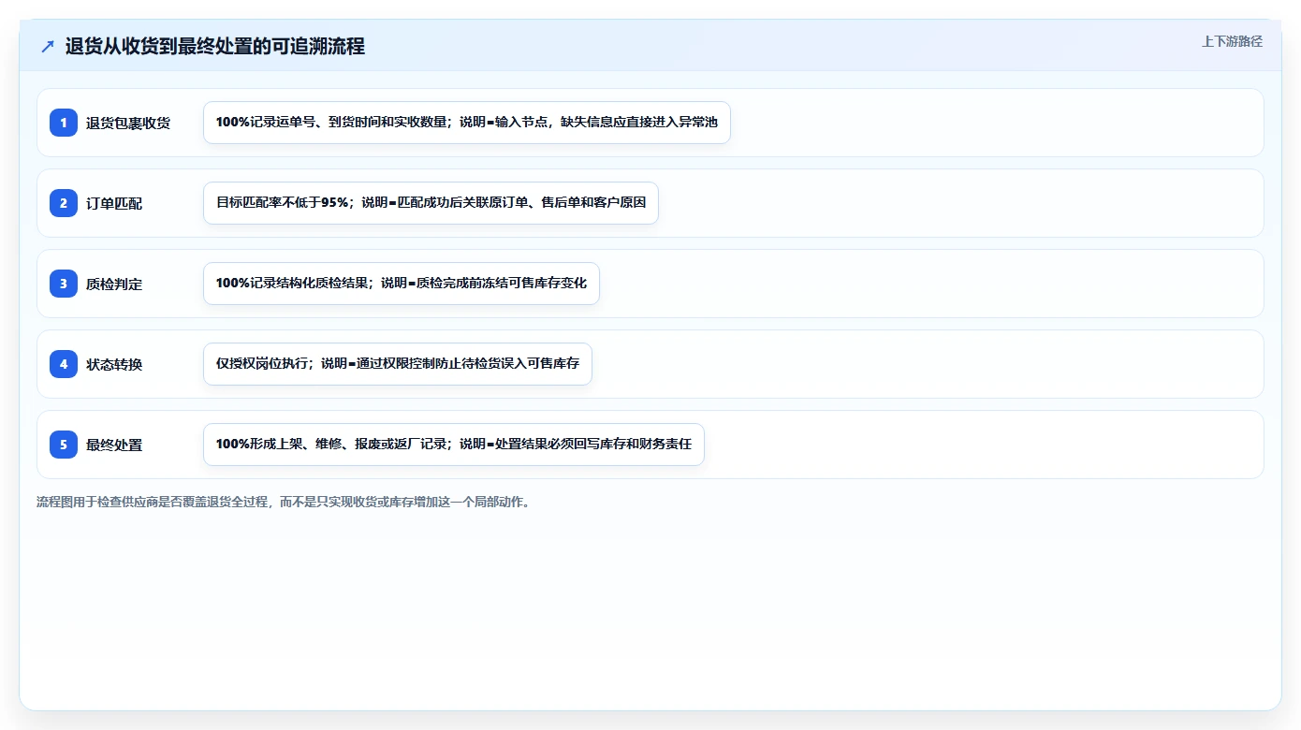1301x730 pixels.
Task: Select the 状态转换 step label
Action: click(114, 364)
